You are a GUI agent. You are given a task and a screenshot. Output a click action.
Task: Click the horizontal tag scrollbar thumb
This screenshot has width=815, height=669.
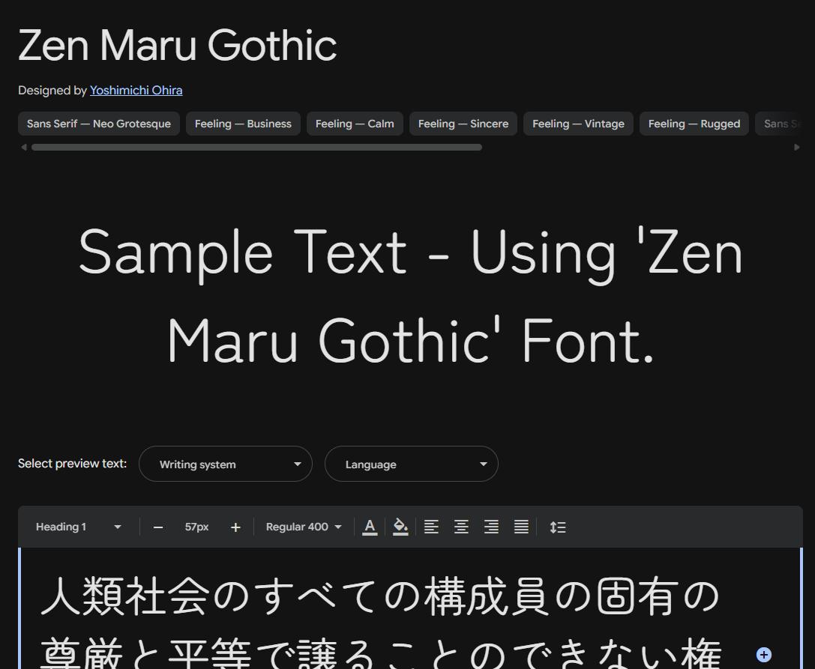point(256,147)
